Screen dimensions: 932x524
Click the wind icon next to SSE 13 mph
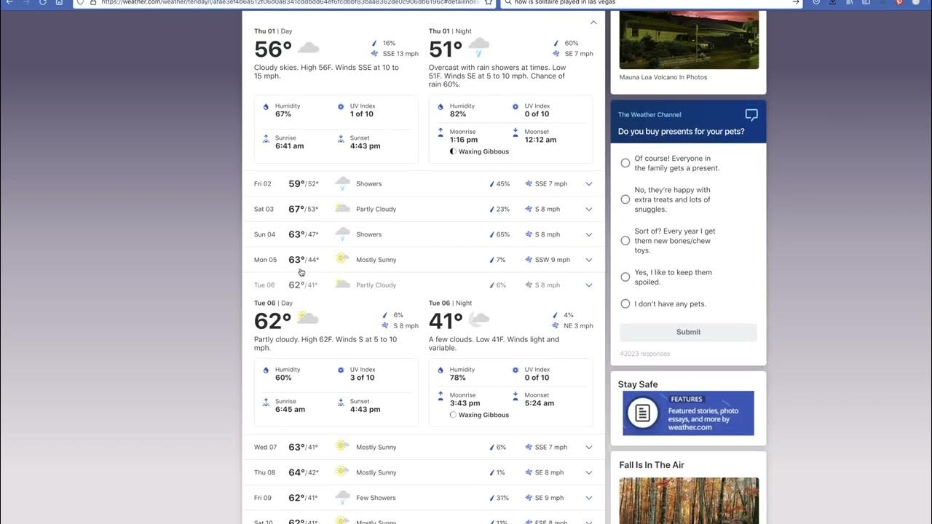pyautogui.click(x=374, y=54)
